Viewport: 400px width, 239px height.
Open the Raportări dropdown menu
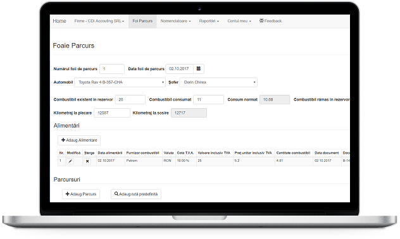coord(209,21)
